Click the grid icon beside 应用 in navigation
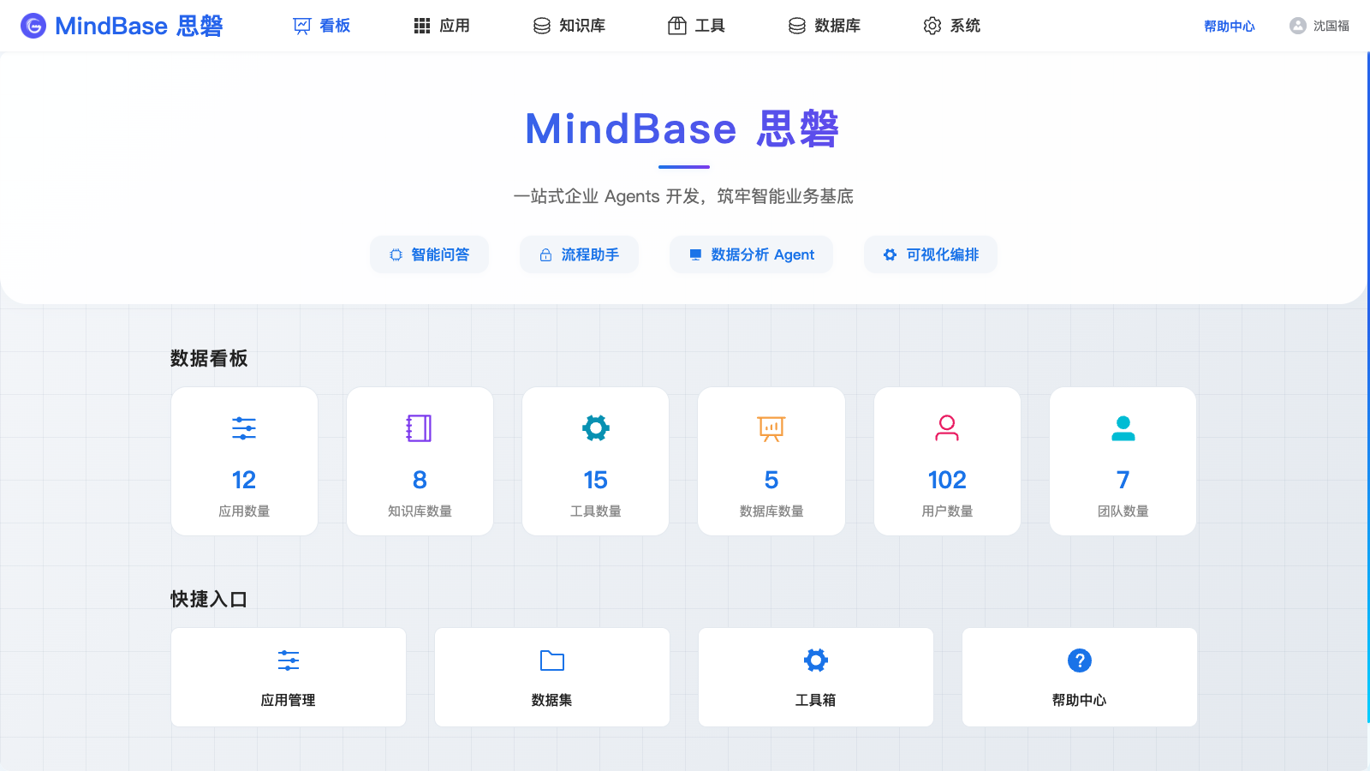The height and width of the screenshot is (771, 1370). click(422, 26)
